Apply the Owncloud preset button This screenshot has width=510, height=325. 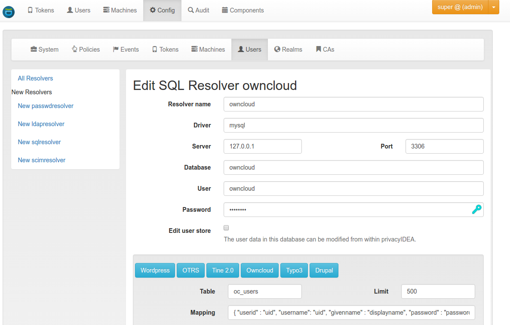tap(260, 270)
